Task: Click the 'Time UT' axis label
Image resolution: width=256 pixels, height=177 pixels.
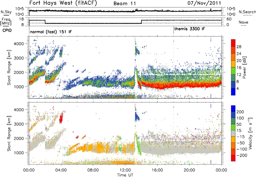Action: pos(125,175)
